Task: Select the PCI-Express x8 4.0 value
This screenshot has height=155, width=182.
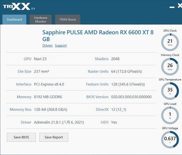Action: (x=49, y=84)
